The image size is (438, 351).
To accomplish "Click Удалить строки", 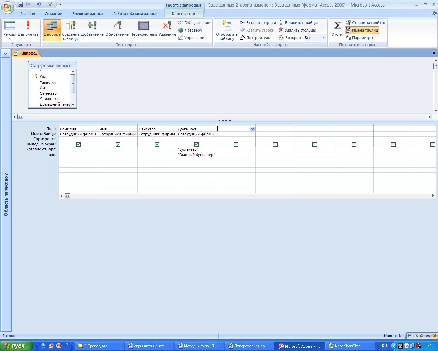I will (257, 30).
